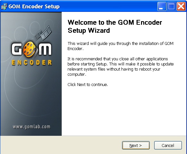Click the 'Click Next to continue.' text
The width and height of the screenshot is (187, 154).
tap(88, 85)
